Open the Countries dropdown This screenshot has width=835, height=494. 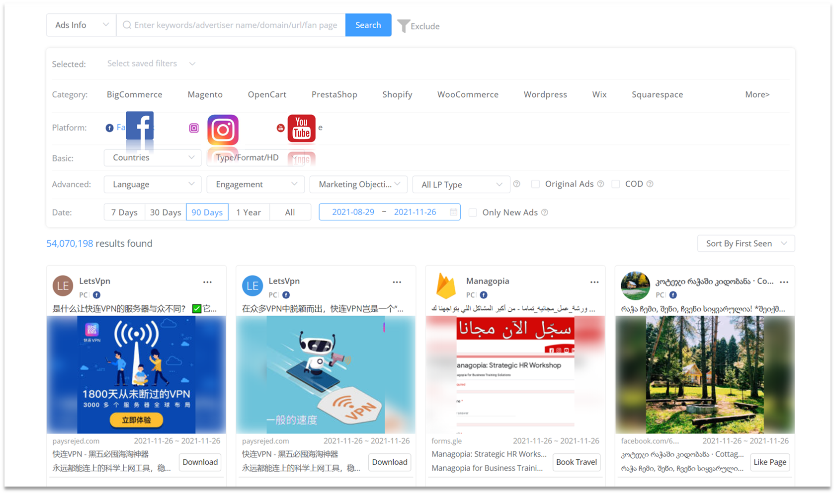tap(153, 157)
